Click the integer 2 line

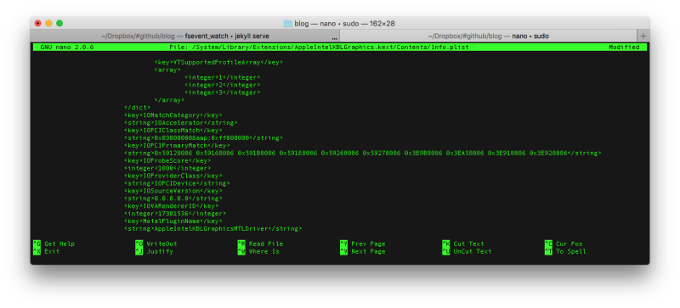(x=223, y=85)
